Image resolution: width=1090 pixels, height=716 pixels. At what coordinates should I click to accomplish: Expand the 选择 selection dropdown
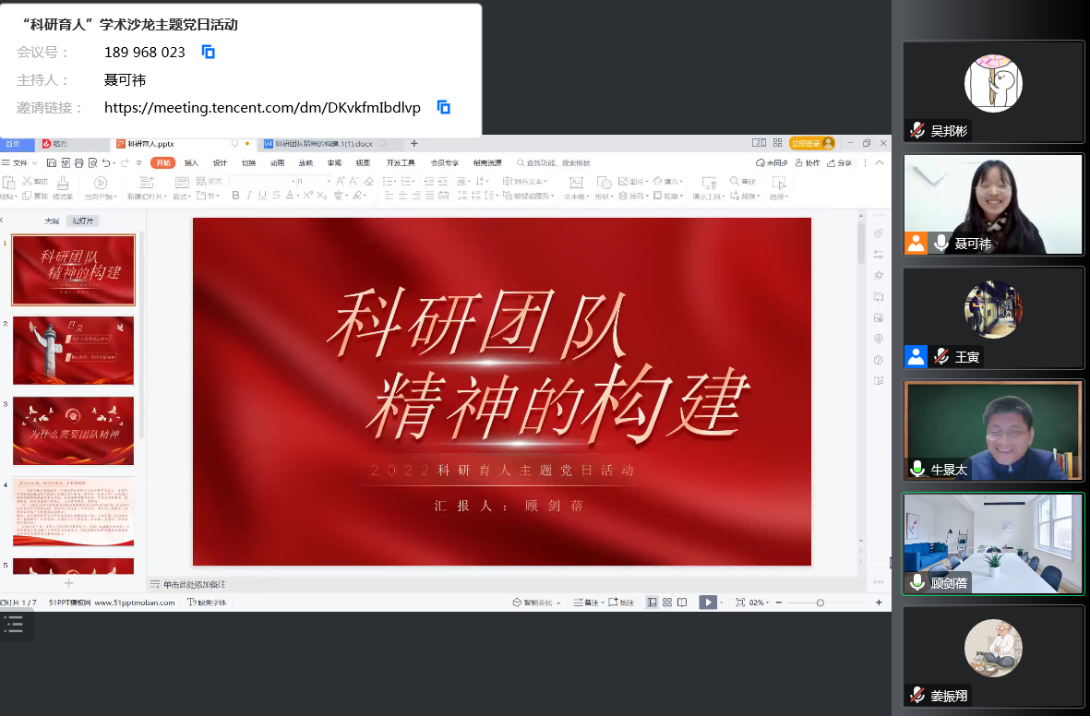(x=787, y=197)
